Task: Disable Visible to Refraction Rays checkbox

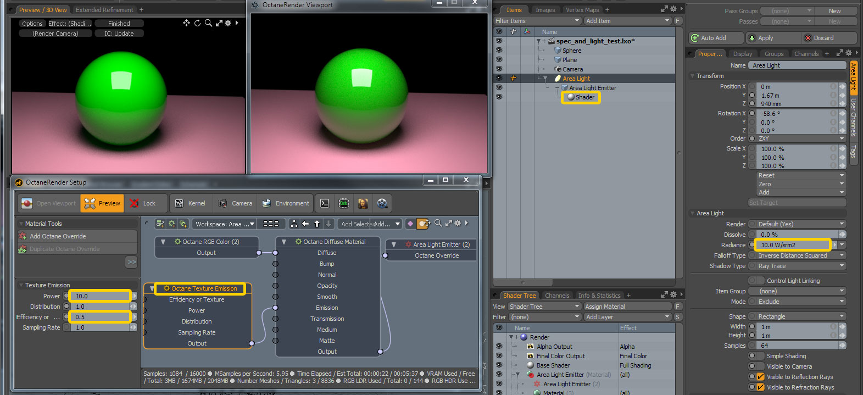Action: click(761, 387)
